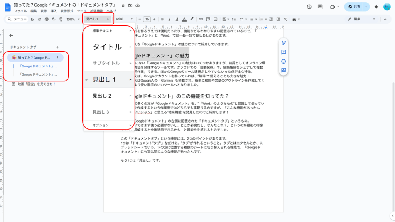Image resolution: width=395 pixels, height=222 pixels.
Task: Apply italic formatting
Action: click(x=169, y=19)
